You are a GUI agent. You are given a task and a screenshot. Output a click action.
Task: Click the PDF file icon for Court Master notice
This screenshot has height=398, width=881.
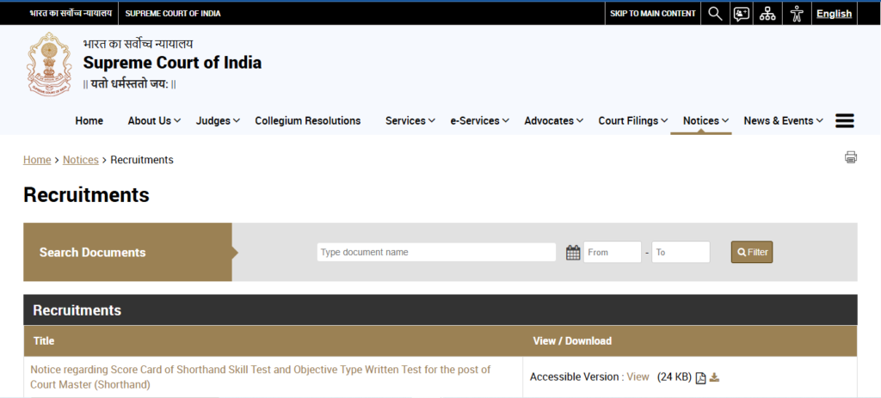pyautogui.click(x=700, y=377)
